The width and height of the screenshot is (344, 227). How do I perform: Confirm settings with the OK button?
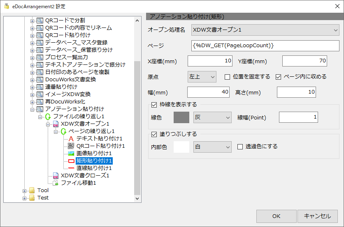pos(276,216)
